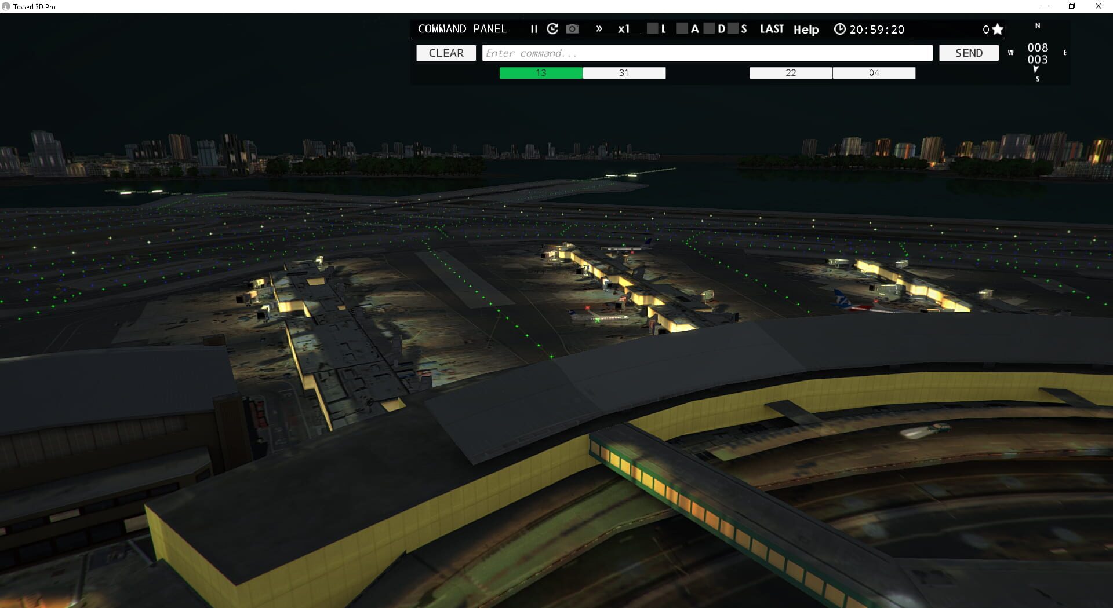
Task: Open the Help menu
Action: coord(805,30)
